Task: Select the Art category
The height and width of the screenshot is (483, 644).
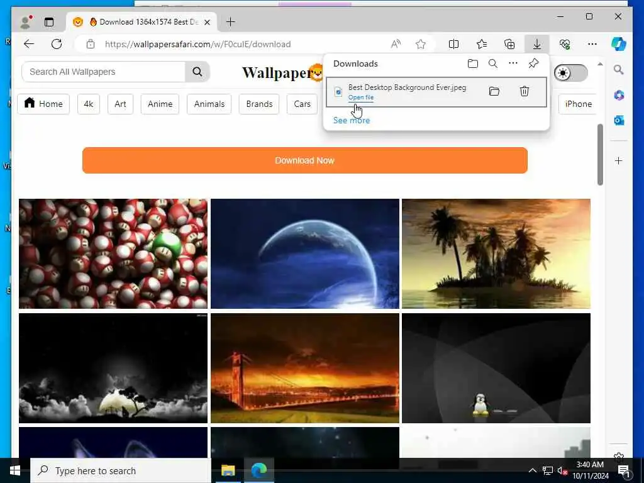Action: click(x=120, y=104)
